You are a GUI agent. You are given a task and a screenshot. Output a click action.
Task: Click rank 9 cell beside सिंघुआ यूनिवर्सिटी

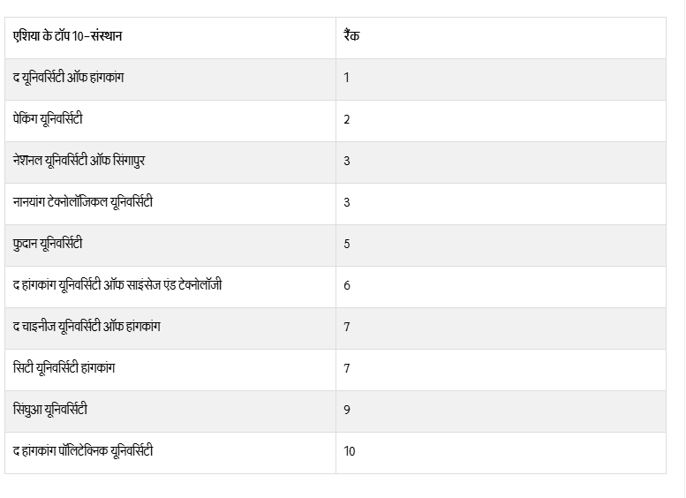pos(347,410)
